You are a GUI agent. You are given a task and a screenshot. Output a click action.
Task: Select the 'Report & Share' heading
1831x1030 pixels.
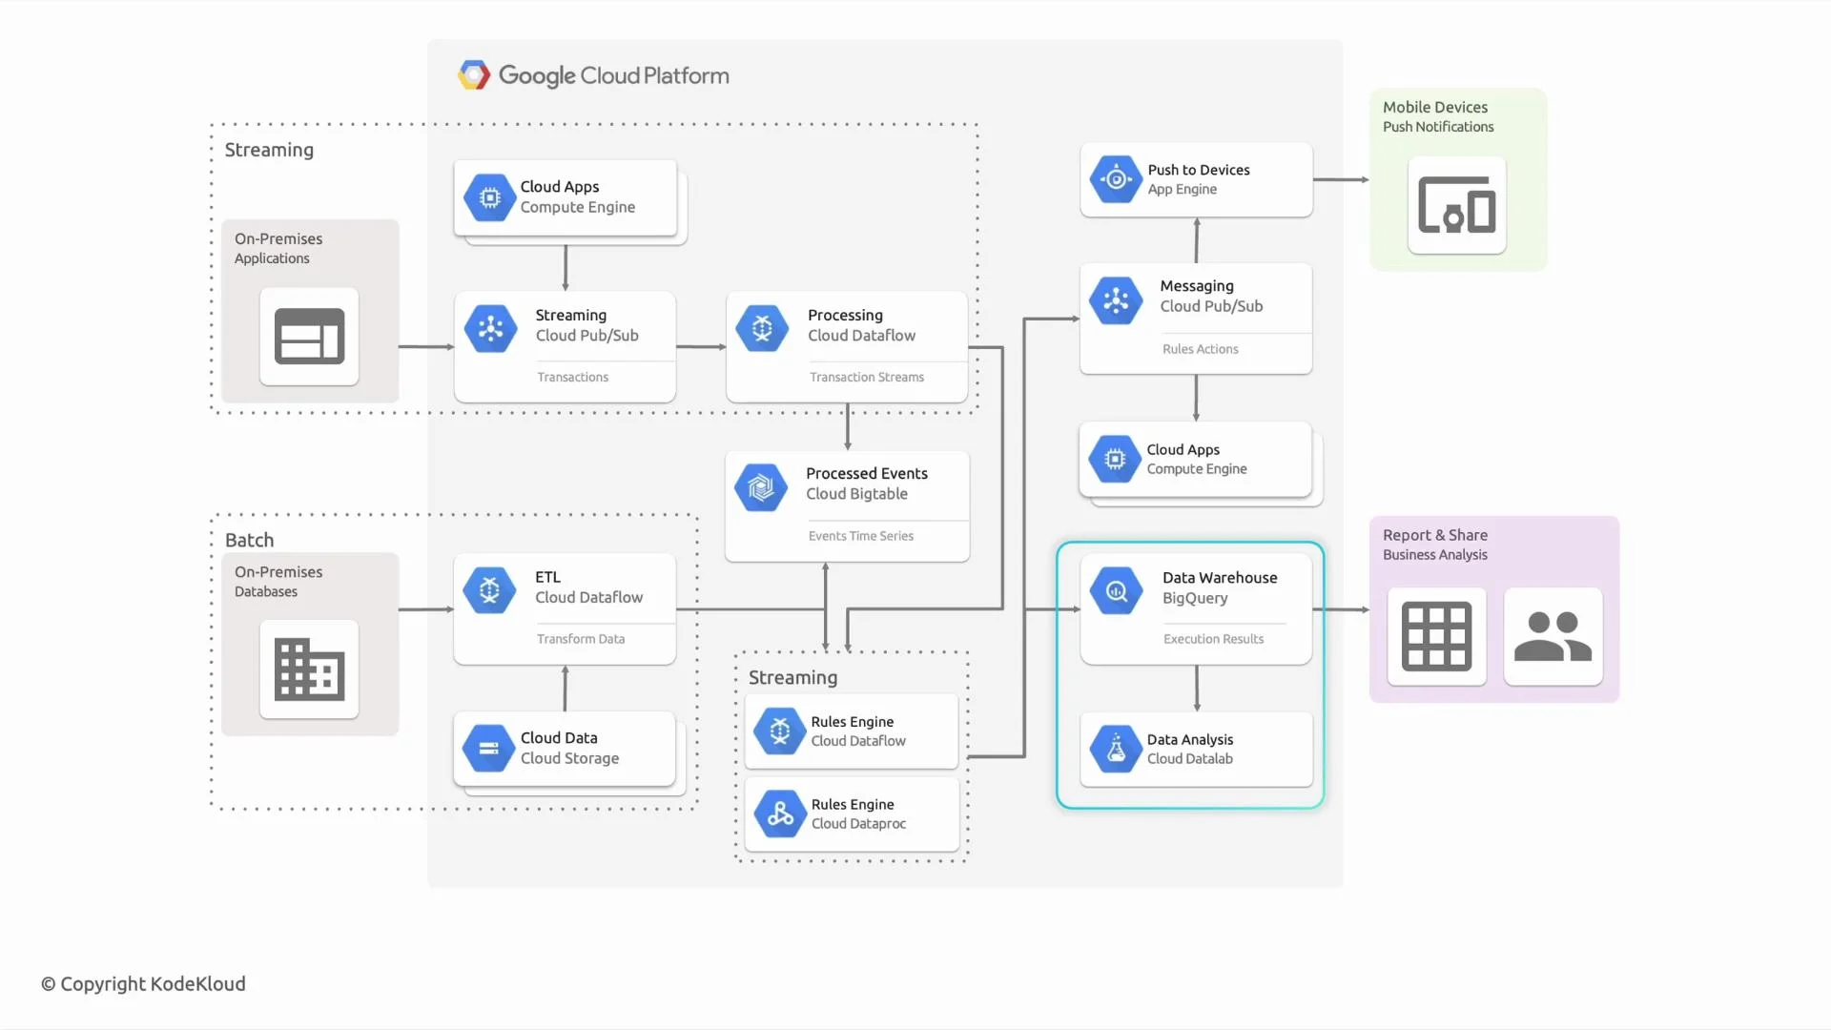1435,535
